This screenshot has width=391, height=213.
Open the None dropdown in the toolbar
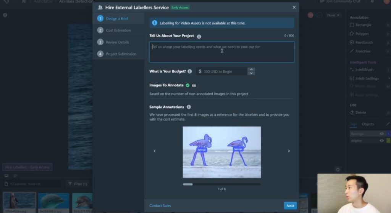tap(333, 15)
